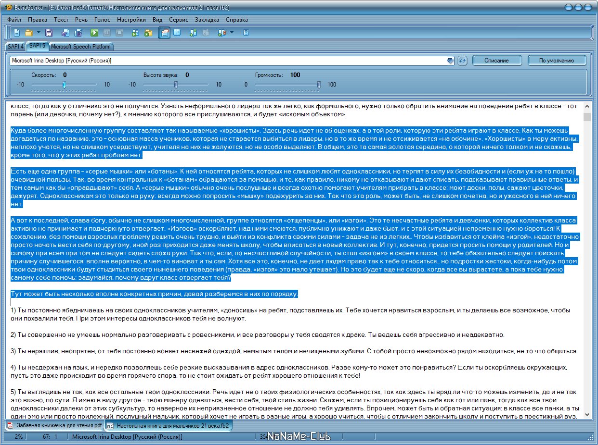
Task: Open a file via folder icon
Action: [x=29, y=33]
